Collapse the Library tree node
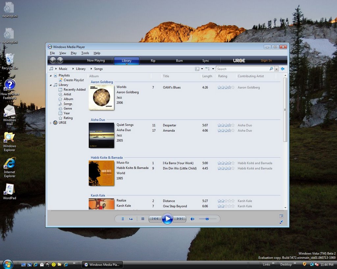The height and width of the screenshot is (269, 337). (x=51, y=85)
